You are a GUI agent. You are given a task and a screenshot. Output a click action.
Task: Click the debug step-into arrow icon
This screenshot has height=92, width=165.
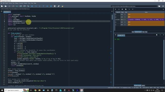point(40,6)
